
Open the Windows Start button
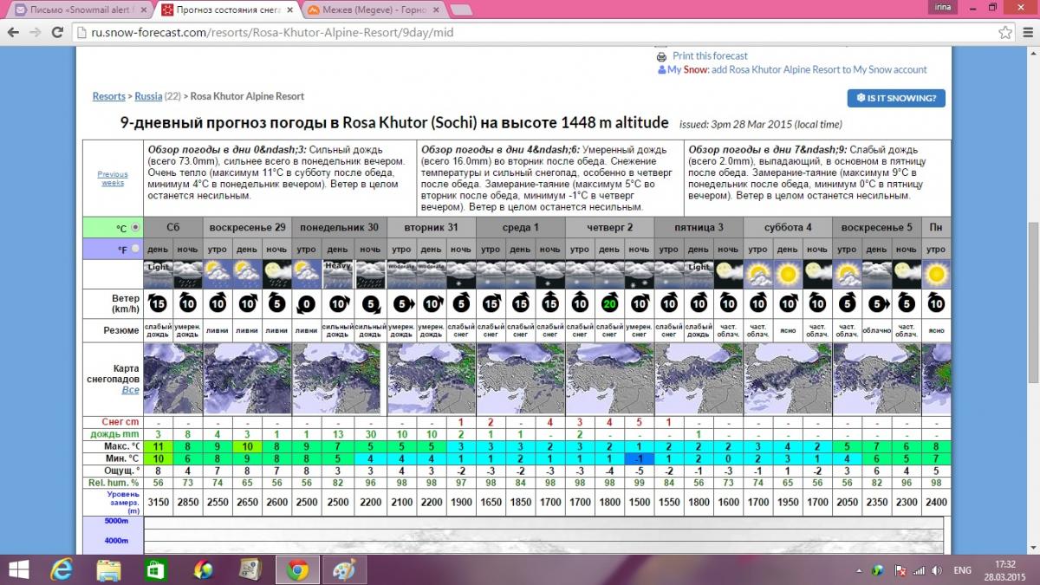pos(18,569)
